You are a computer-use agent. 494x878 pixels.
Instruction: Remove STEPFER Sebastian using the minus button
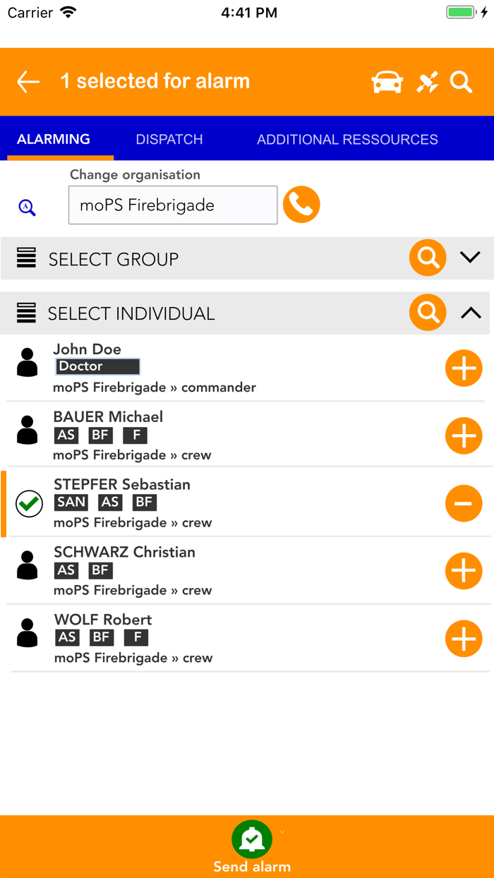(464, 503)
